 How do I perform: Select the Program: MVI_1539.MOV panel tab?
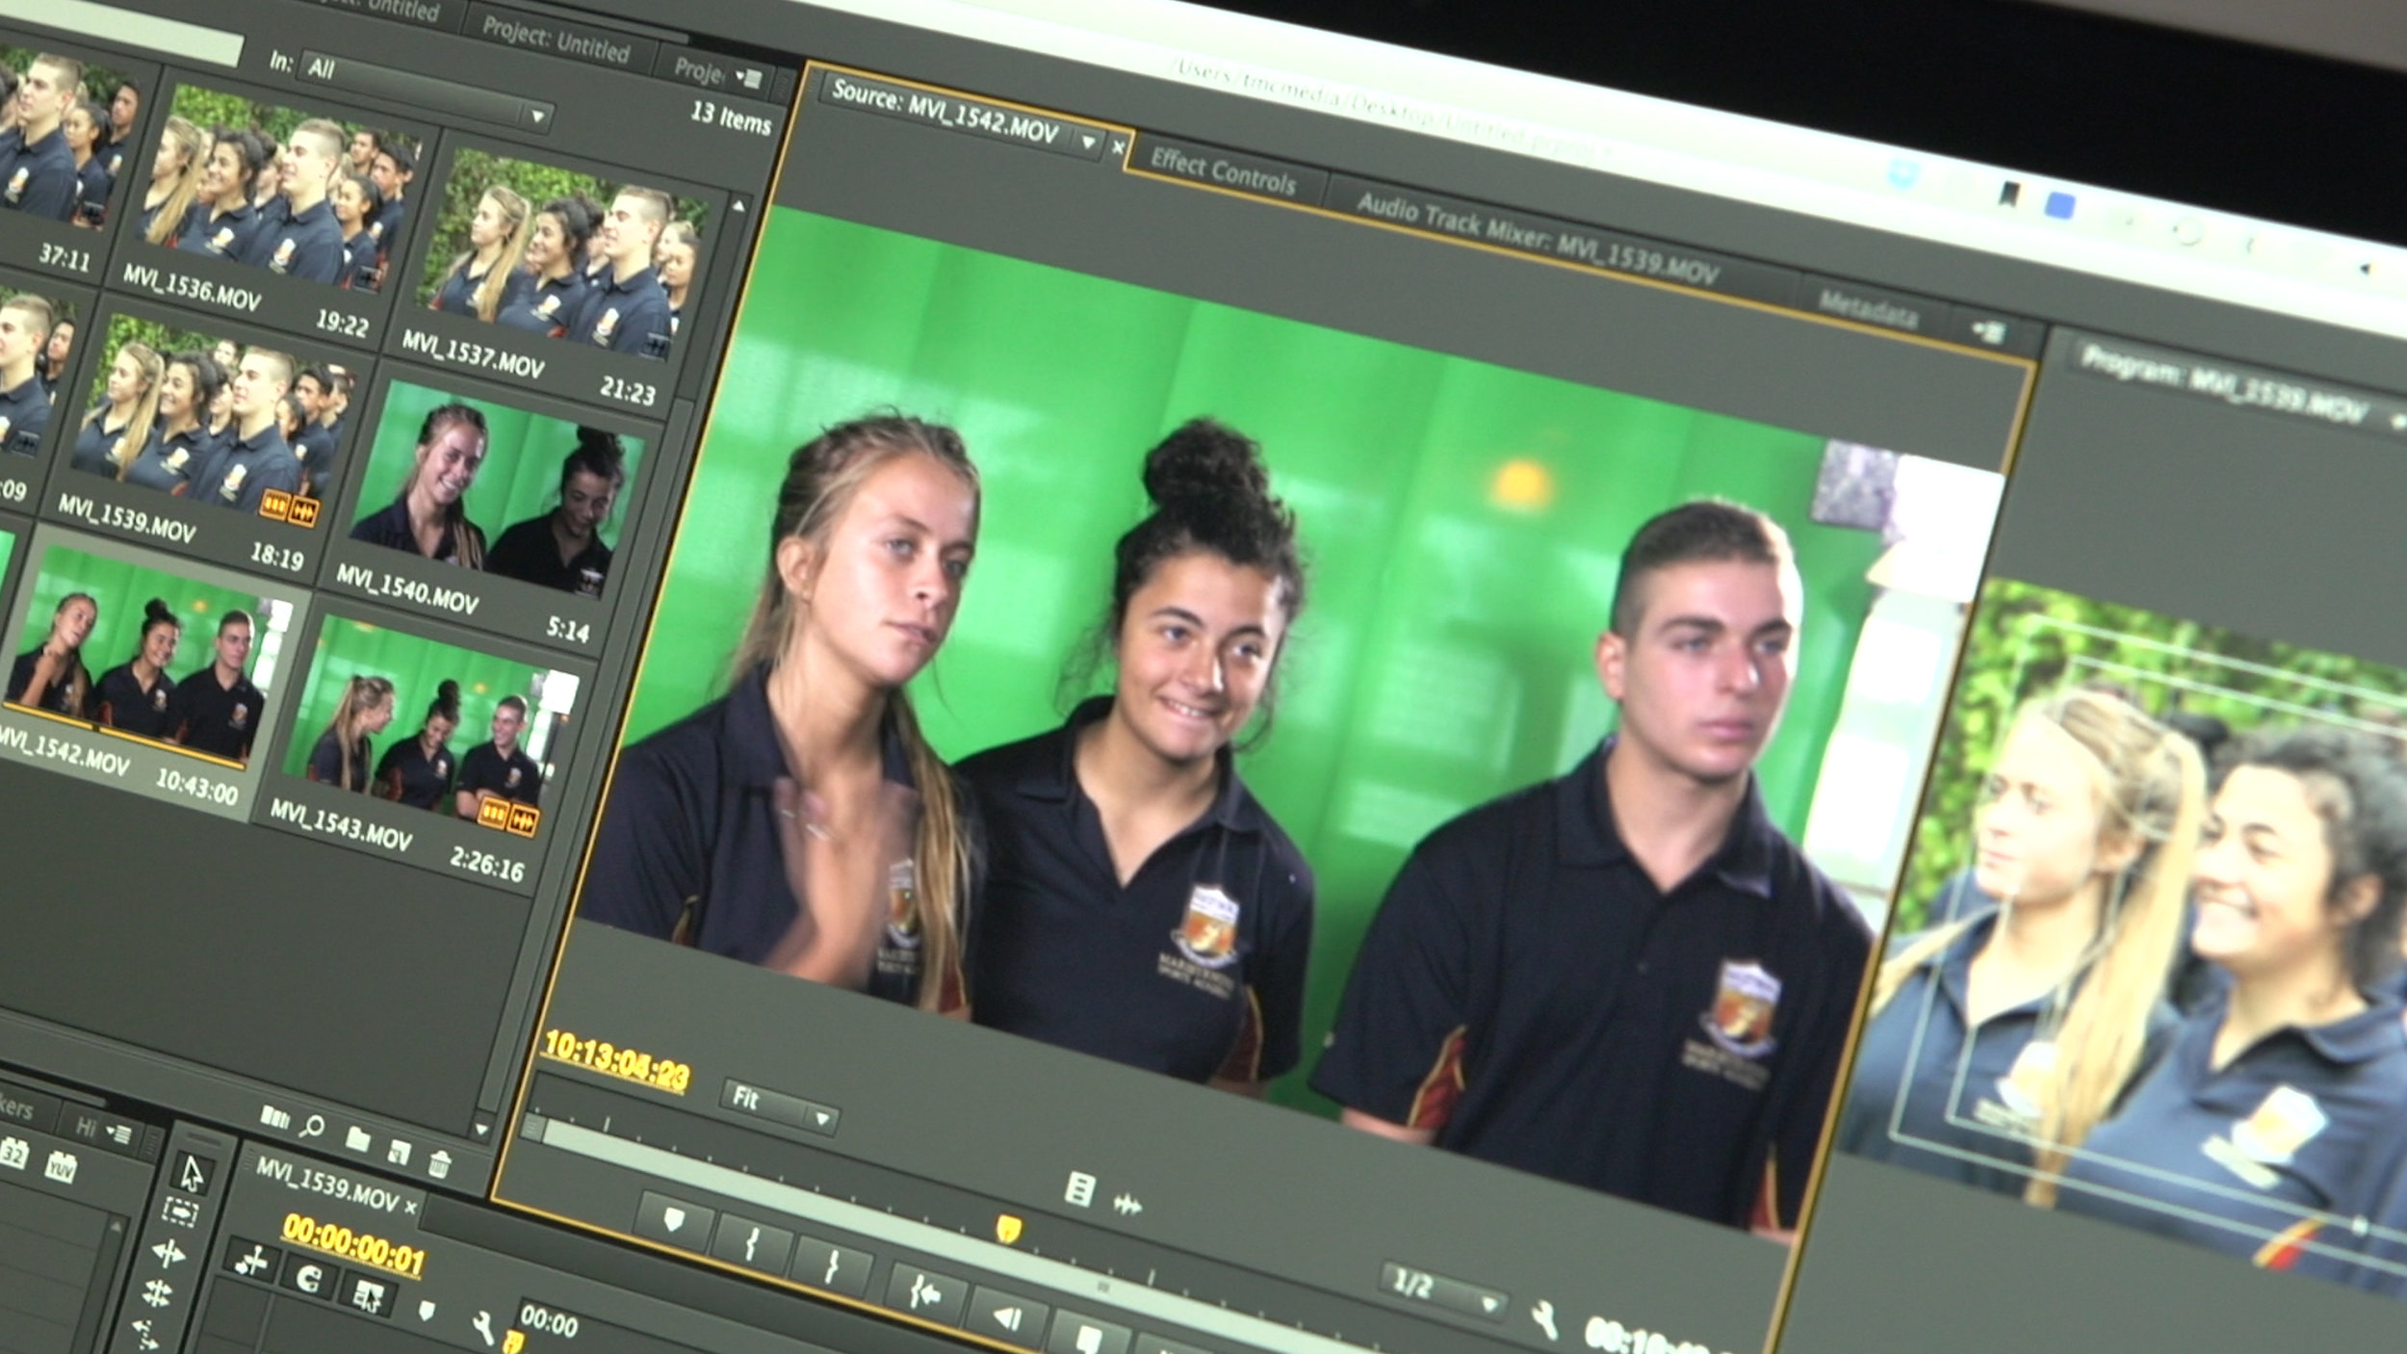coord(2224,385)
